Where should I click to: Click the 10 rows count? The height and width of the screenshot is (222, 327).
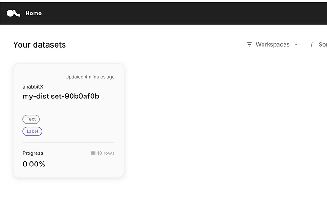pyautogui.click(x=106, y=153)
